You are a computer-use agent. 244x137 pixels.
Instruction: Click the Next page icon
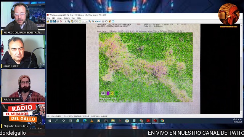coord(106,21)
